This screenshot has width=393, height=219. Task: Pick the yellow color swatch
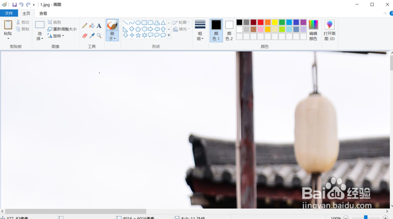275,22
